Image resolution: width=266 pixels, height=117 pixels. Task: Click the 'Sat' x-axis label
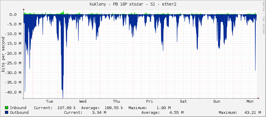click(183, 101)
